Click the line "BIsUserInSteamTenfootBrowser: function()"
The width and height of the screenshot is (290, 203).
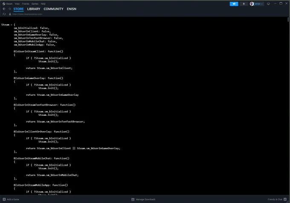pos(45,105)
